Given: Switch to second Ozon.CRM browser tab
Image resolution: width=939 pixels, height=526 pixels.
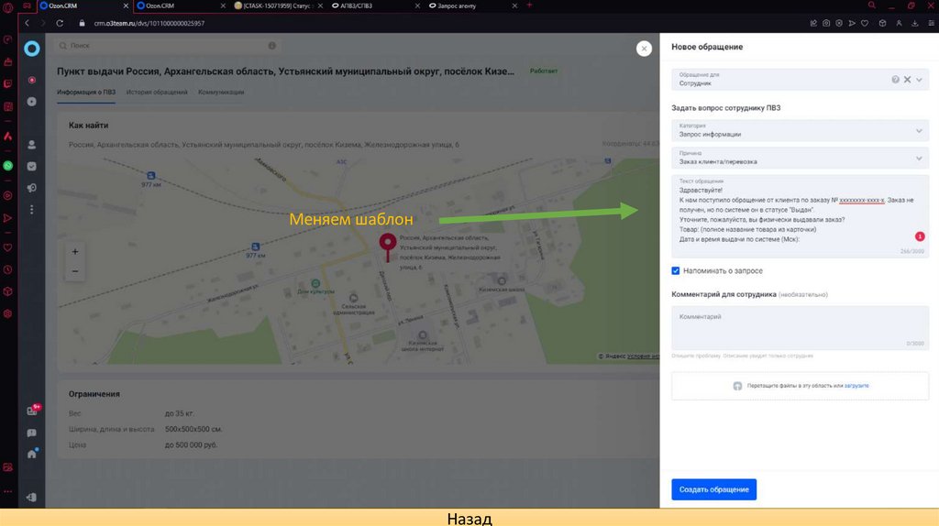Looking at the screenshot, I should point(181,5).
